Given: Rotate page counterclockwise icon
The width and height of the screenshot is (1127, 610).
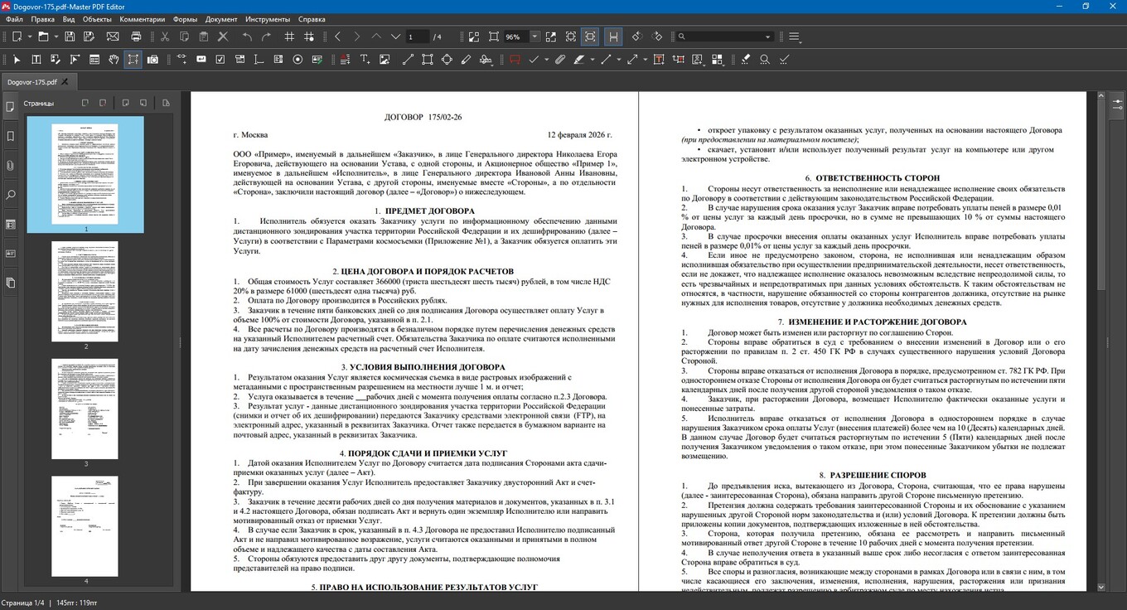Looking at the screenshot, I should (636, 36).
